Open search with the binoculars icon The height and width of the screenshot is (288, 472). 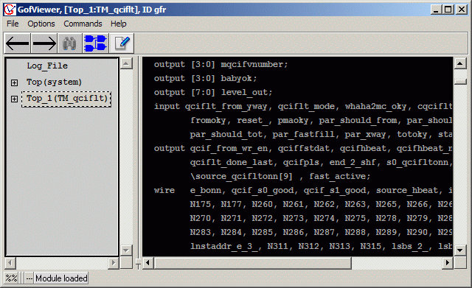tap(69, 43)
